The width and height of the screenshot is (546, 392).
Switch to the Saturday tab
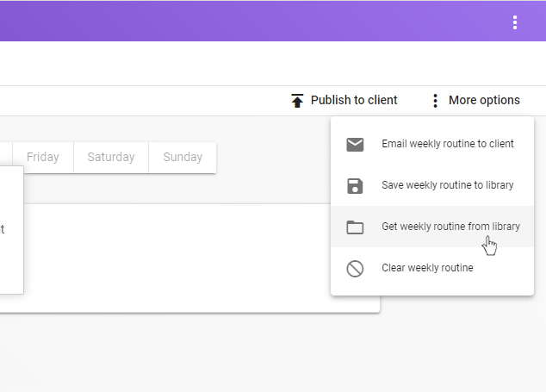coord(111,157)
